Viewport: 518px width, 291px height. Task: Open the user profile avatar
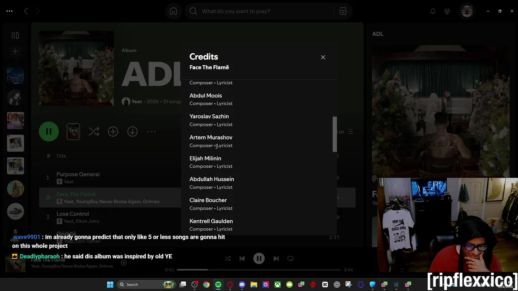pos(467,11)
